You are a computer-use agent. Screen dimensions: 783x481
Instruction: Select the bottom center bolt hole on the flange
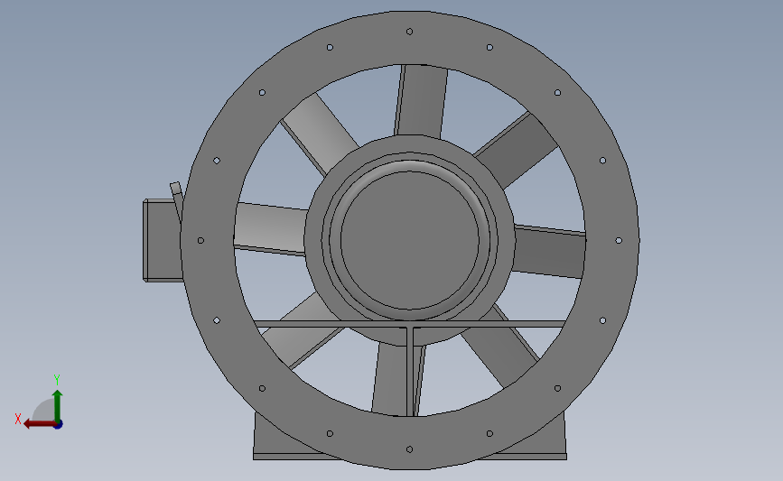coord(409,449)
